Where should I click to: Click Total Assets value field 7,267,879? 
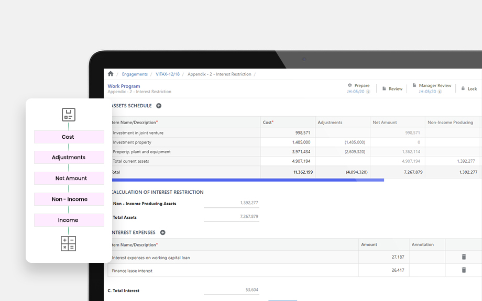(x=232, y=217)
